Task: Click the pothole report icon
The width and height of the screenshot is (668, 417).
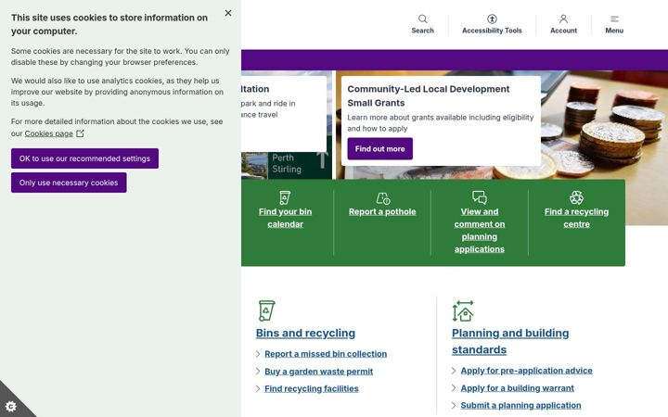Action: (382, 198)
